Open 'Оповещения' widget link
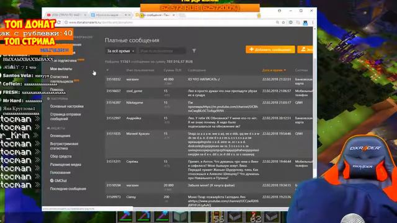Image resolution: width=397 pixels, height=223 pixels. (60, 136)
